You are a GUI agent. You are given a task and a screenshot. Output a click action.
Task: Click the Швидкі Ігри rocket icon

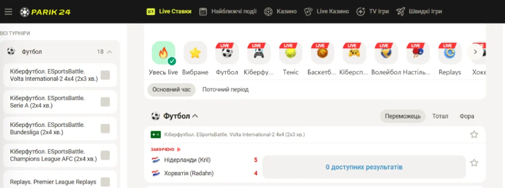point(400,12)
